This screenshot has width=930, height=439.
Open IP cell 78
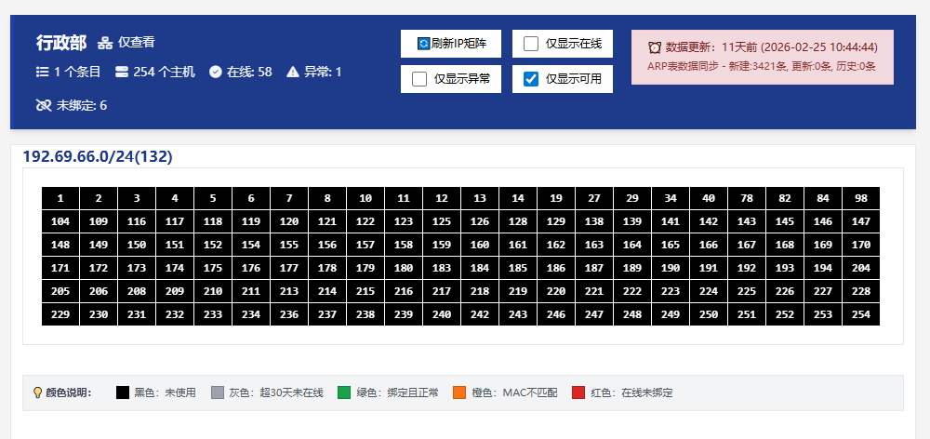(x=747, y=199)
